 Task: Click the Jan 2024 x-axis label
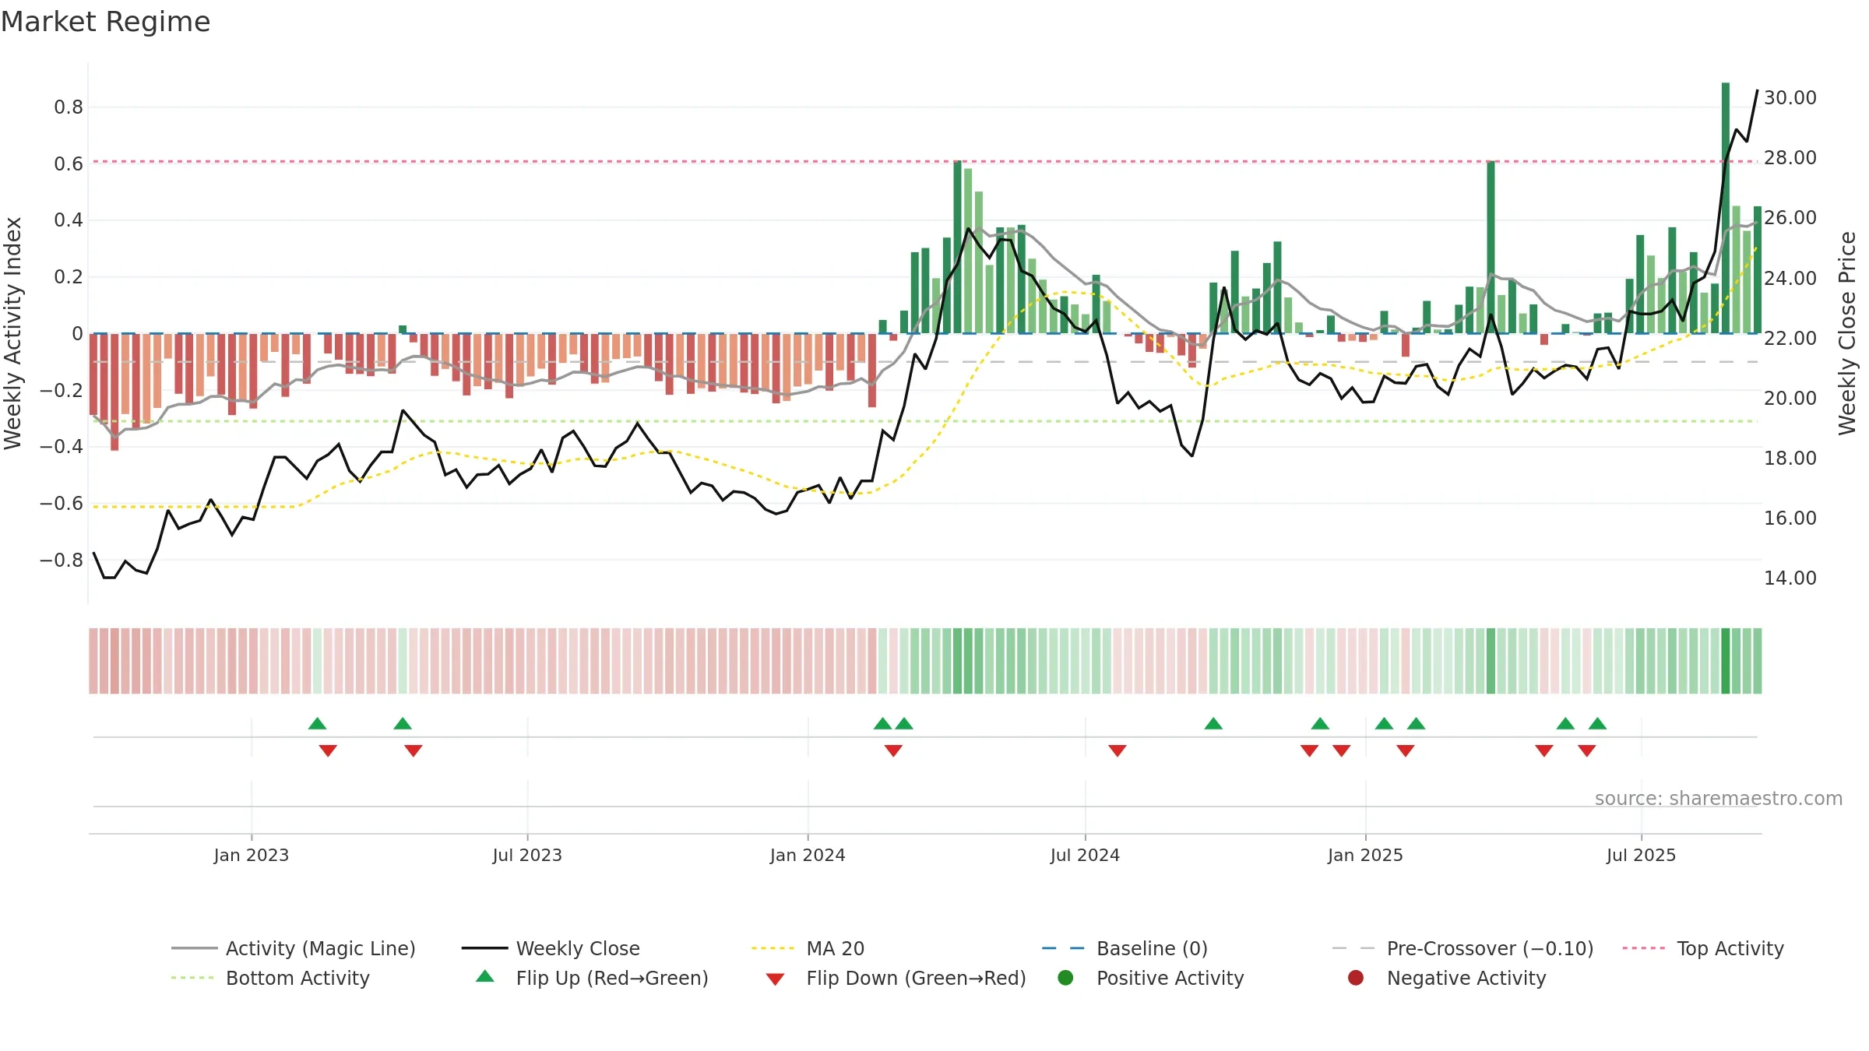[x=808, y=855]
